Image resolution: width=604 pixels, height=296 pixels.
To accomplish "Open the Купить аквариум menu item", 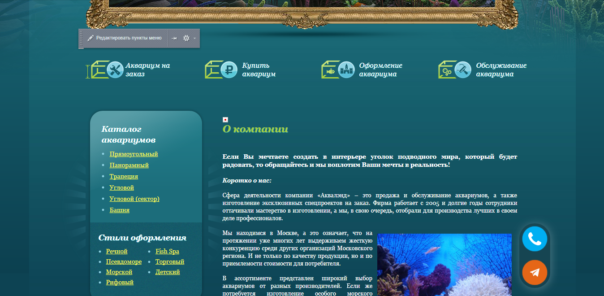I will pyautogui.click(x=259, y=70).
